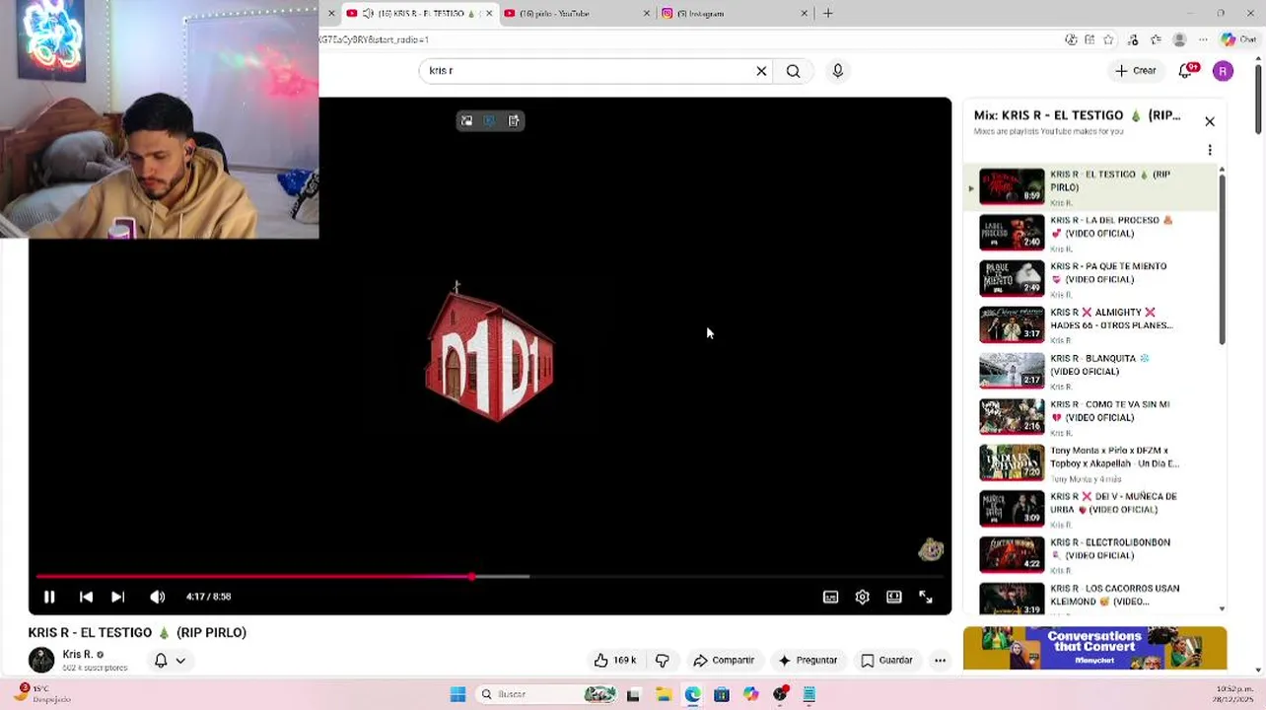Open the video player settings gear

[x=862, y=597]
